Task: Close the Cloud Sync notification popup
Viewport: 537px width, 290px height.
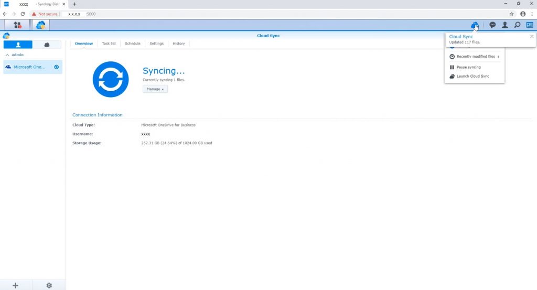Action: 532,36
